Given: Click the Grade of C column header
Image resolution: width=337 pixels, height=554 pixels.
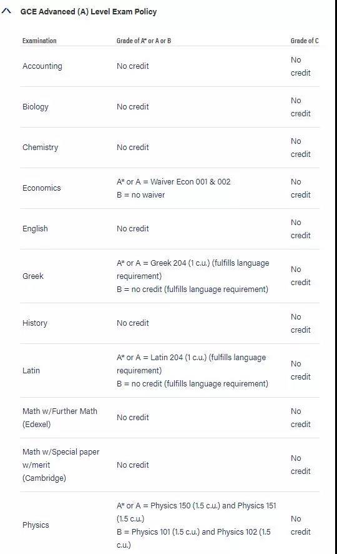Looking at the screenshot, I should [305, 41].
